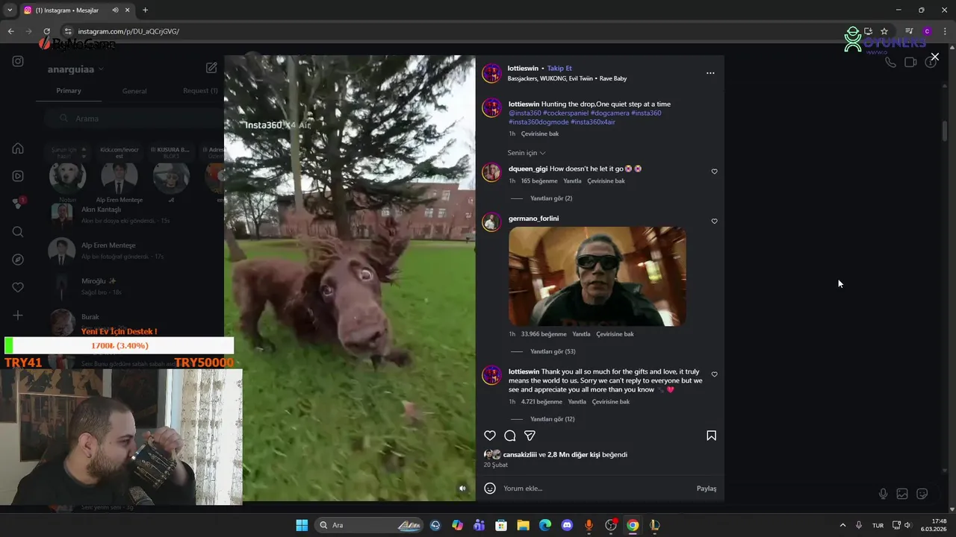Open Messages icon with notification badge

coord(19,204)
